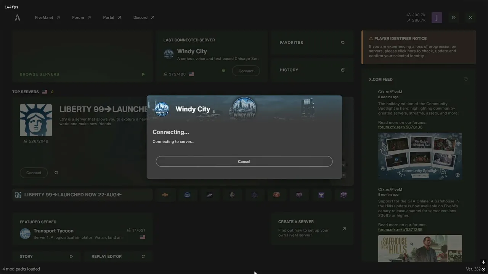The width and height of the screenshot is (488, 274).
Task: Collapse Top Servers with the chevron
Action: coord(52,92)
